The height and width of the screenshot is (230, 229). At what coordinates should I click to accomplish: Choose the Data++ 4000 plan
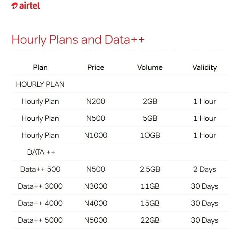40,203
